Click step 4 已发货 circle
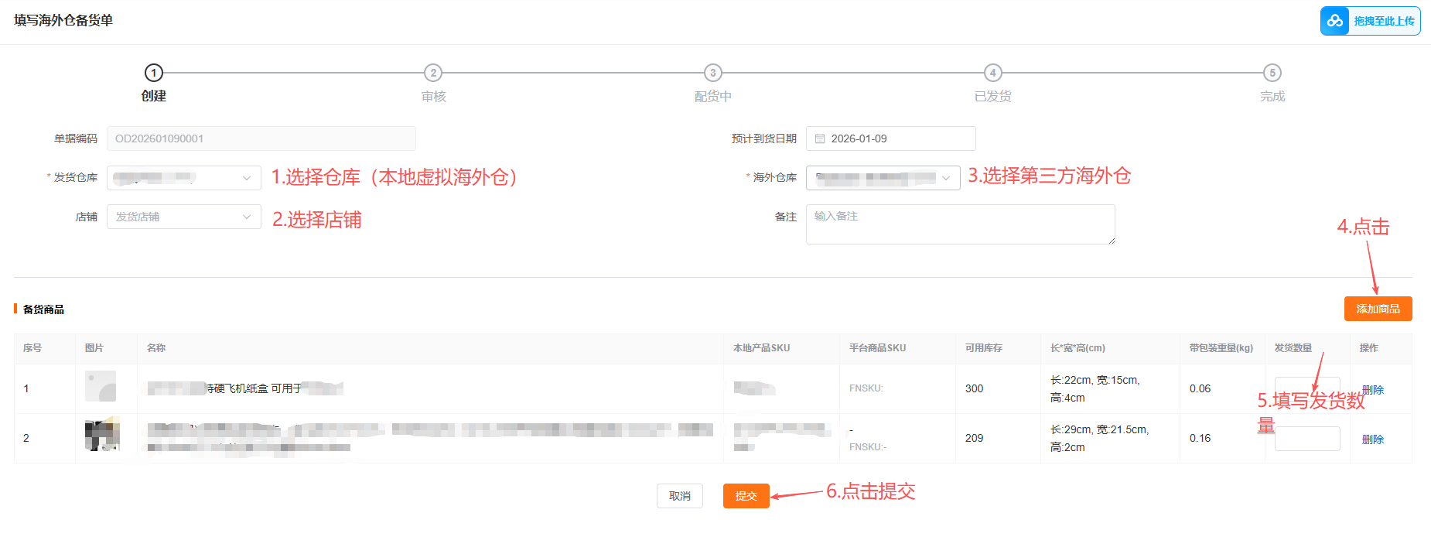The width and height of the screenshot is (1431, 547). [992, 73]
